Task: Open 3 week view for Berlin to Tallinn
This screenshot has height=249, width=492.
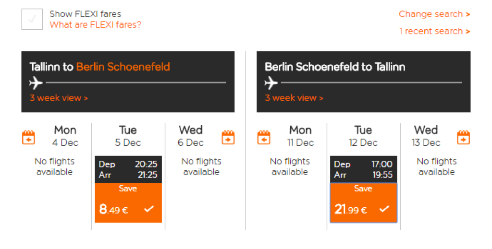Action: point(294,98)
